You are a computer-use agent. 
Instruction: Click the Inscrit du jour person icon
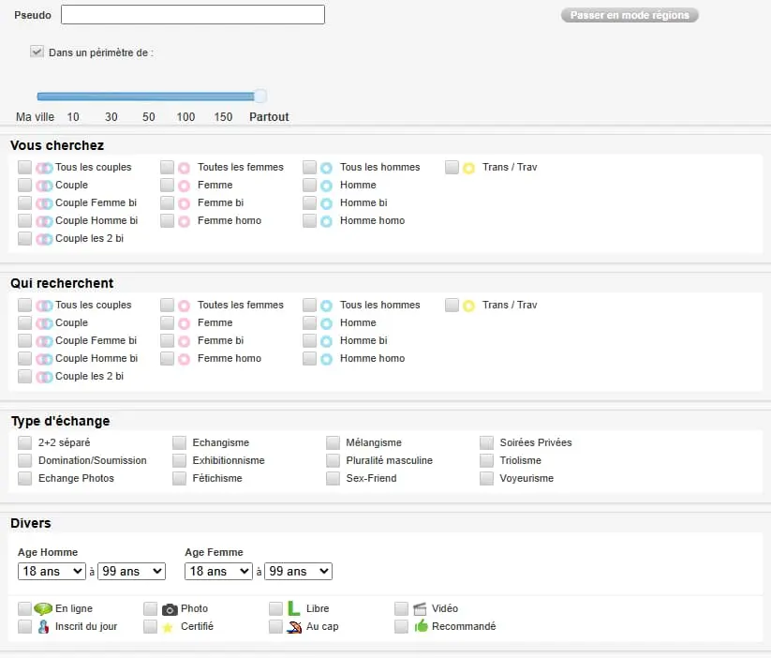coord(43,626)
